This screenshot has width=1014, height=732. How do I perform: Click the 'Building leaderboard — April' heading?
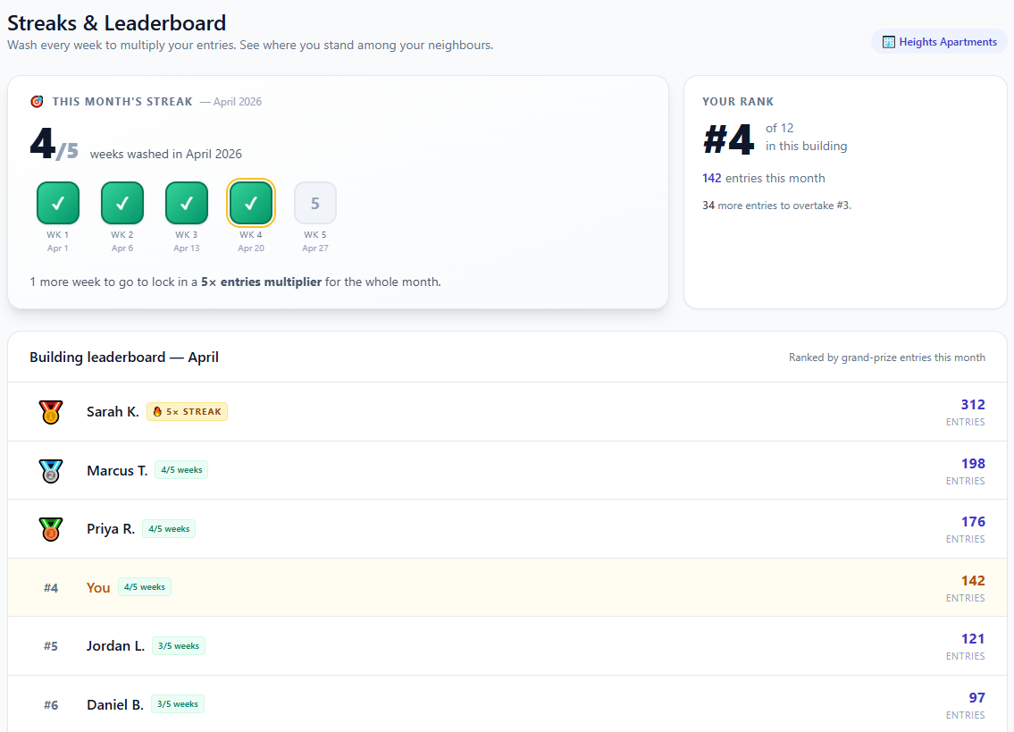point(124,358)
